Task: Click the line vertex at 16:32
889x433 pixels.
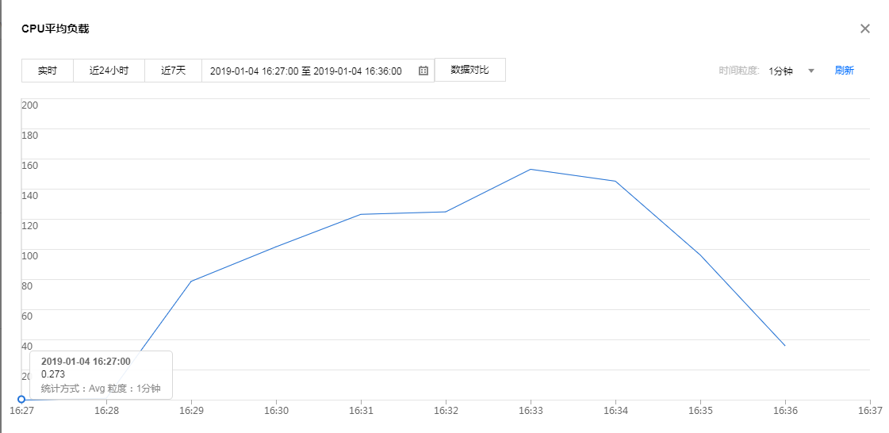Action: (446, 212)
